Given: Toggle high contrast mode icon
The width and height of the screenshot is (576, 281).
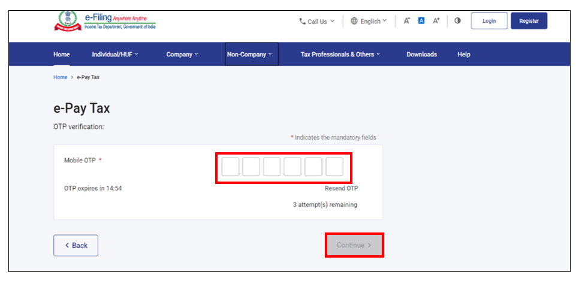Looking at the screenshot, I should coord(457,21).
